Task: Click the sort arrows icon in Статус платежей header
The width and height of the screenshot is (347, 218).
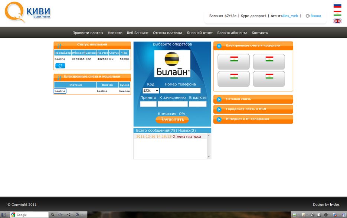Action: click(x=59, y=46)
